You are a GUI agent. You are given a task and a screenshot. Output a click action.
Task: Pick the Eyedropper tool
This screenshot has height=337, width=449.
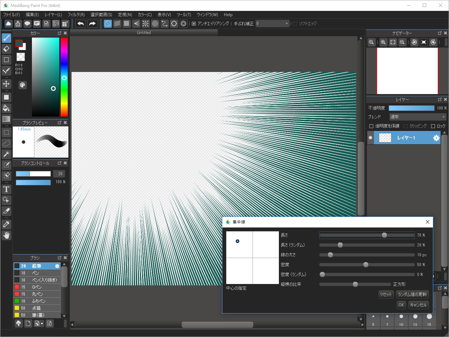[6, 224]
